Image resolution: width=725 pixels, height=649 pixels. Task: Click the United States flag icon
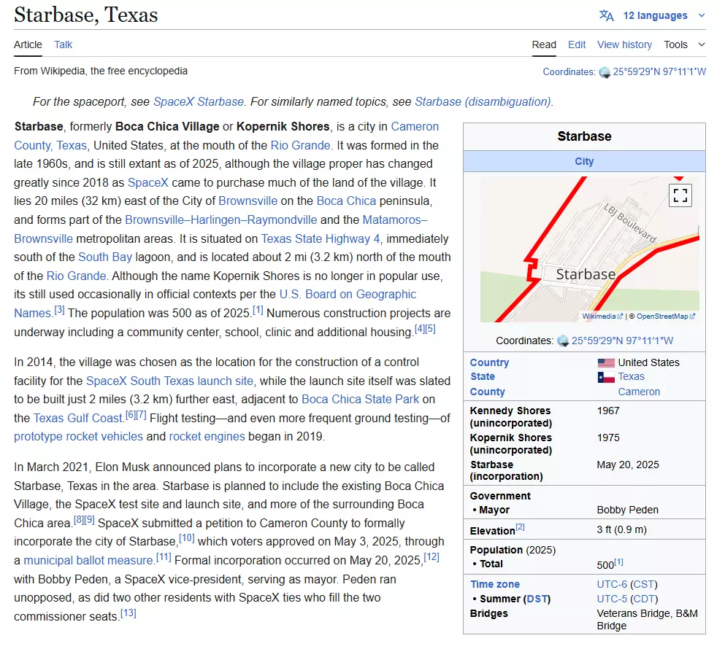[606, 362]
